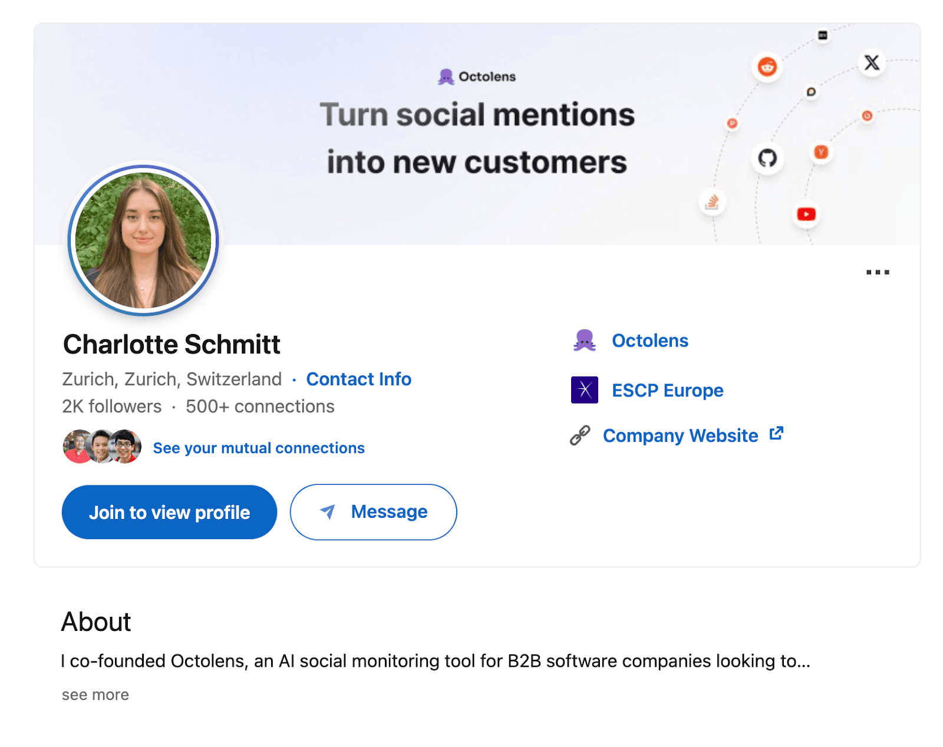
Task: Open the Octolens company page link
Action: point(649,340)
